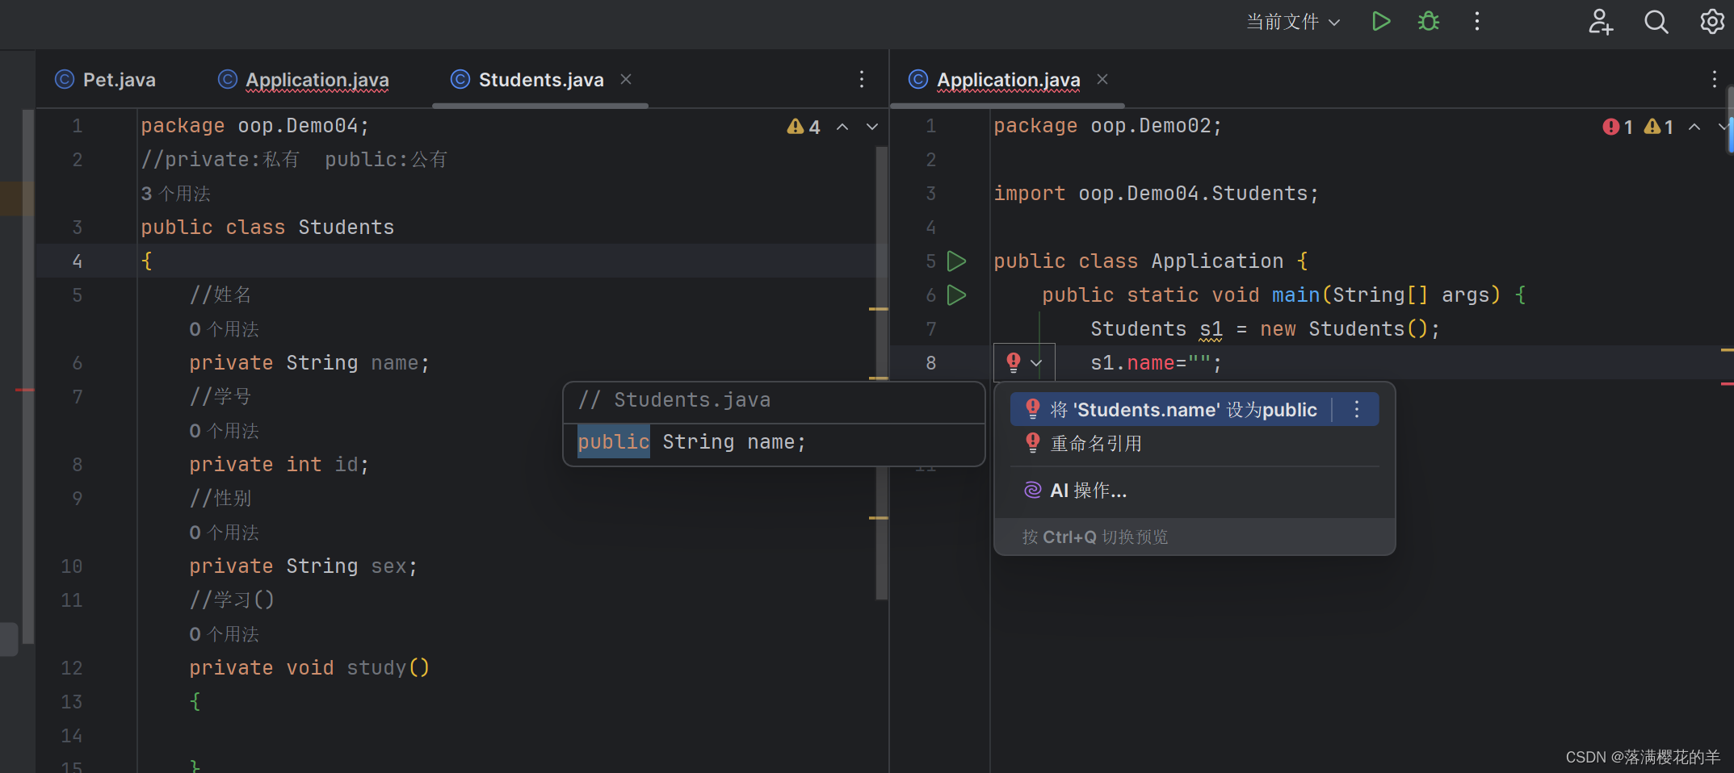Switch to Application.java tab in left editor
This screenshot has height=773, width=1734.
[304, 80]
